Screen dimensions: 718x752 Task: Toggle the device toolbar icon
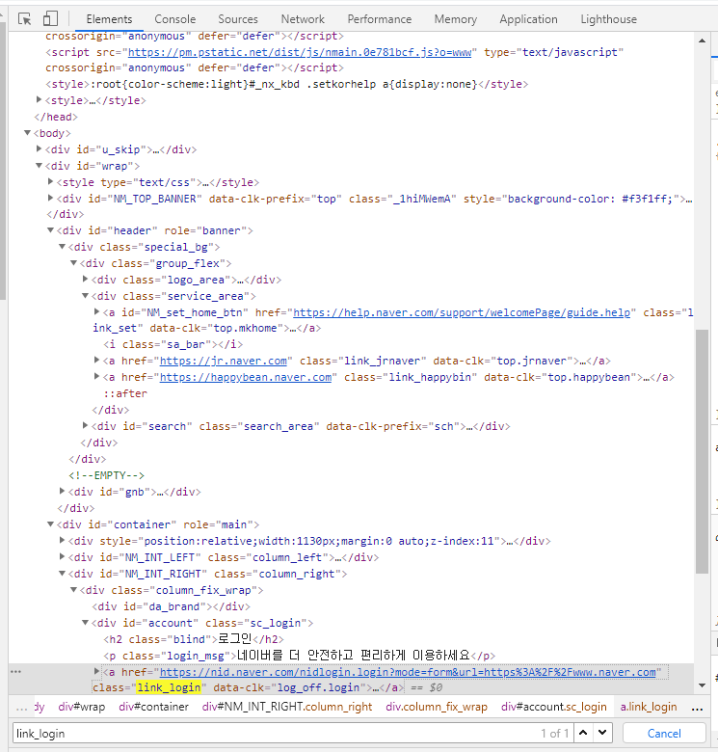coord(50,19)
